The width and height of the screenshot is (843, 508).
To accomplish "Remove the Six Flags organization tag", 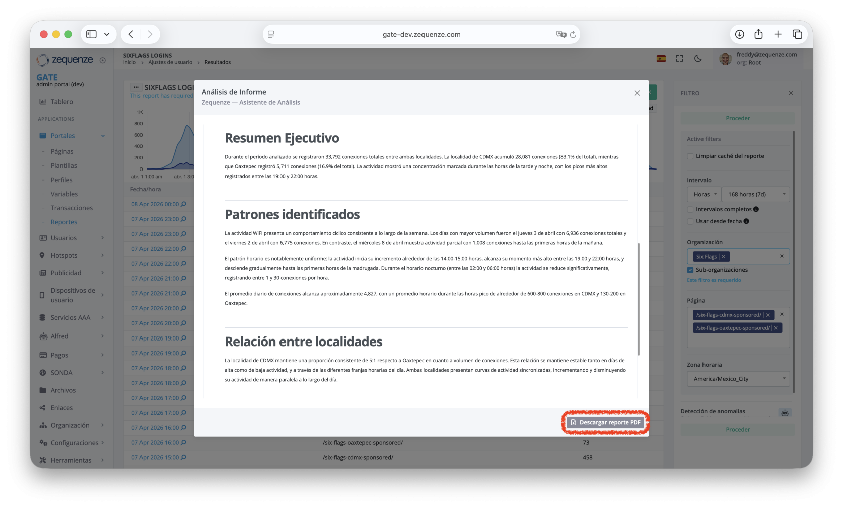I will (x=724, y=256).
